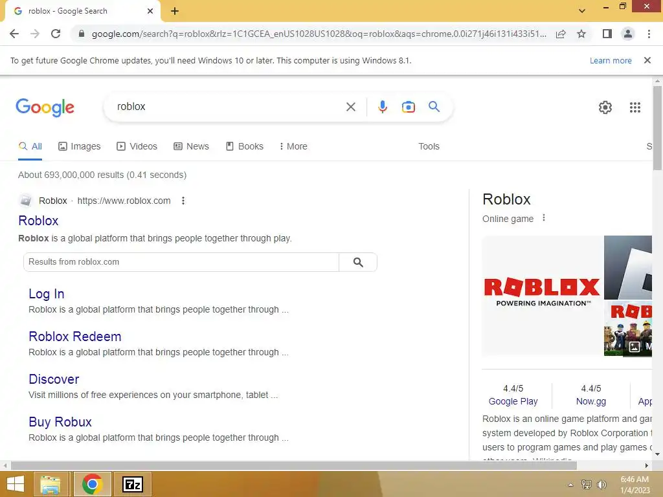This screenshot has height=497, width=663.
Task: Open the Windows Start button
Action: 15,484
